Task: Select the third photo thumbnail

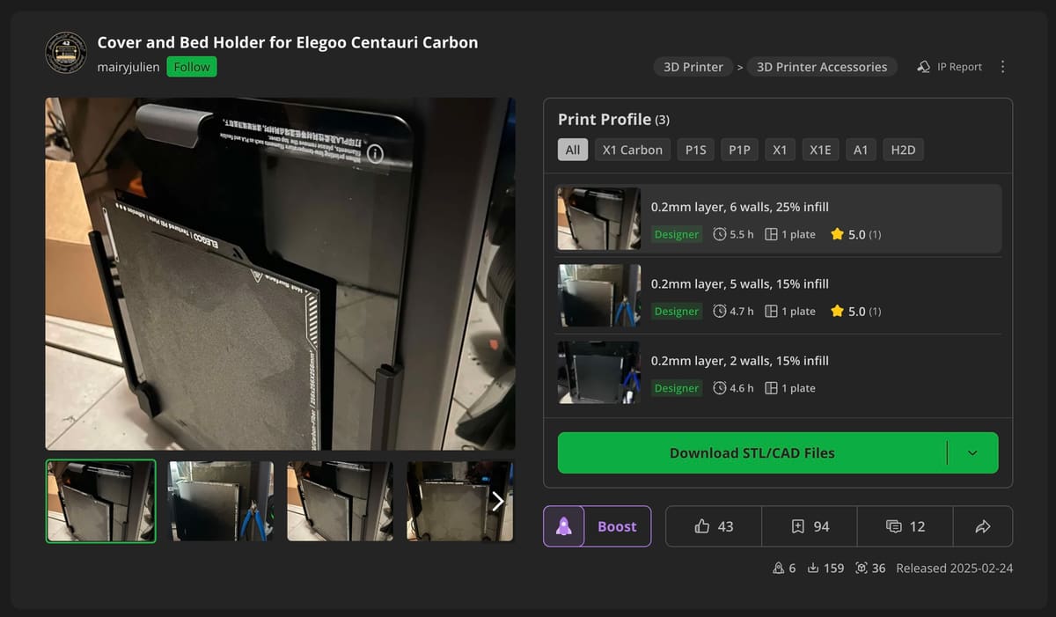Action: (340, 501)
